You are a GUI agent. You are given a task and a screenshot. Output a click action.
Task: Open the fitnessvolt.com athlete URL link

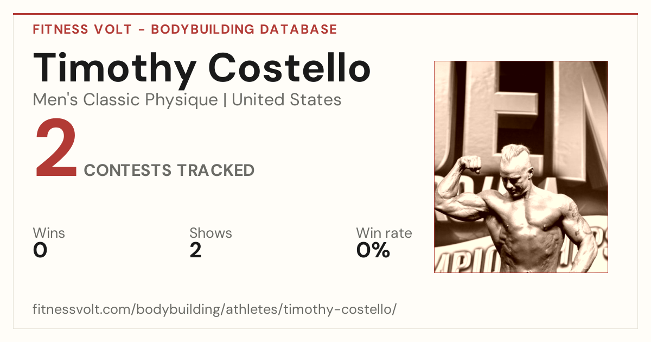pyautogui.click(x=215, y=309)
